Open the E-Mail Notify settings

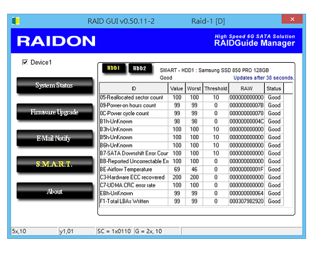pyautogui.click(x=54, y=138)
